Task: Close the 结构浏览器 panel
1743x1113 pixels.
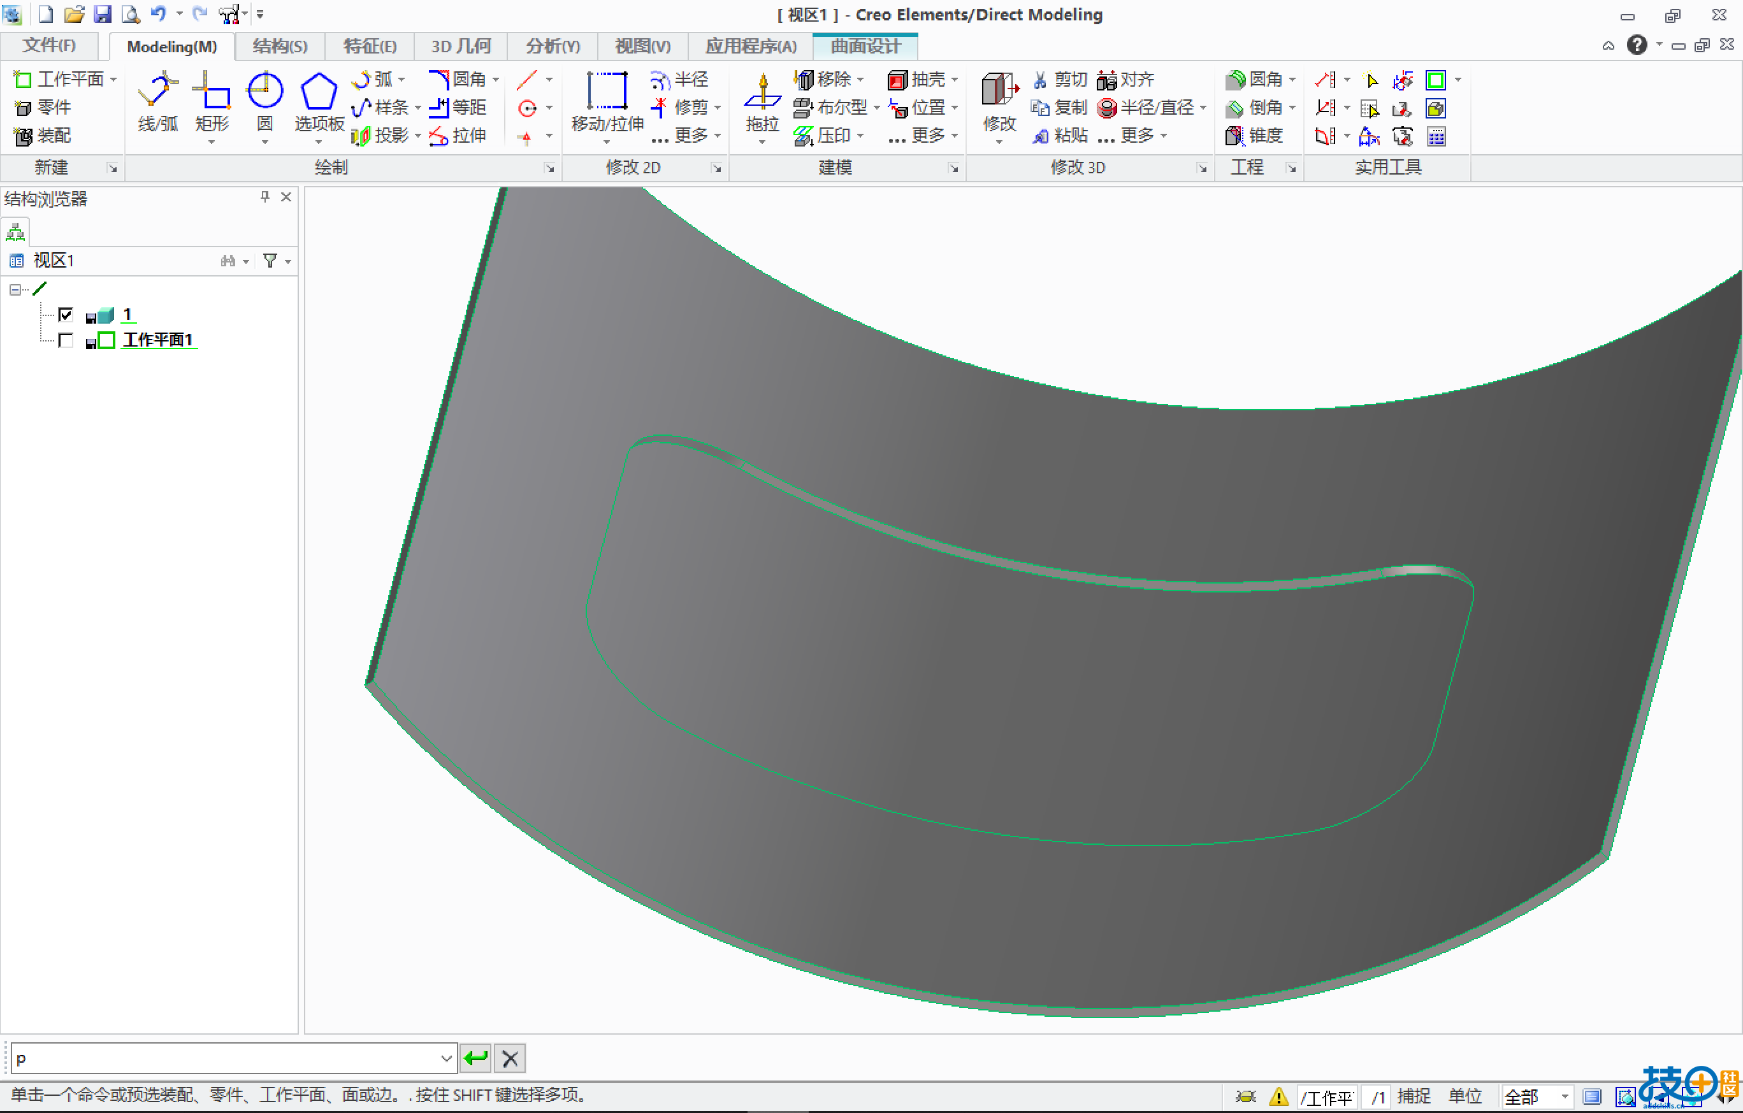Action: tap(287, 197)
